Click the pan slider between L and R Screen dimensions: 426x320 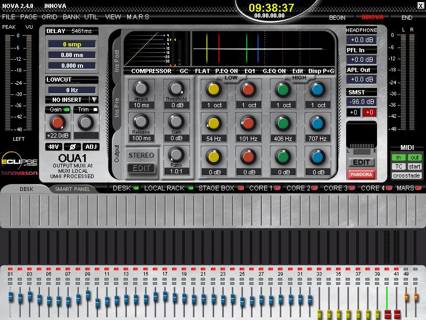[x=362, y=151]
